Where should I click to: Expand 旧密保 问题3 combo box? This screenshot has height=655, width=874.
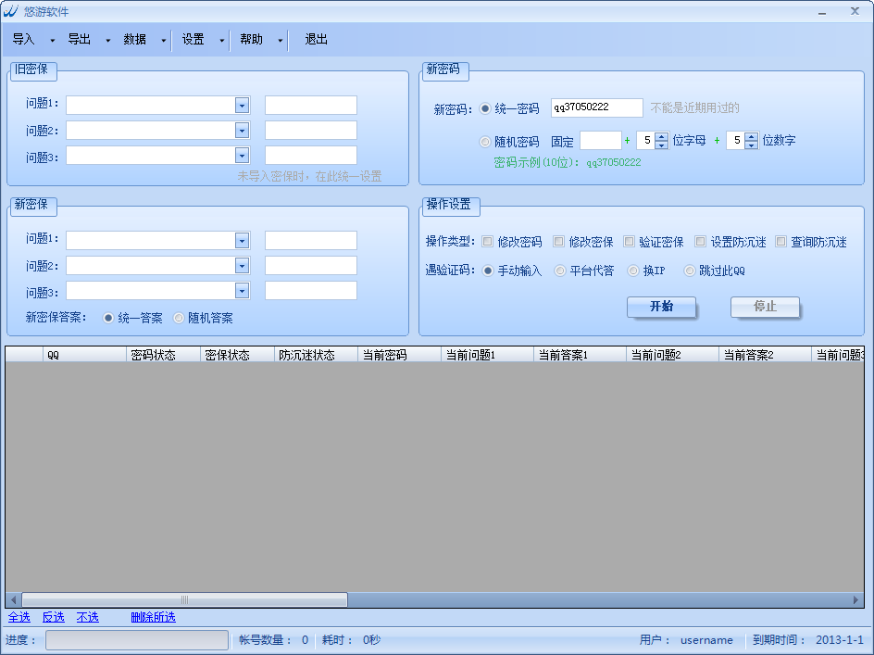point(242,156)
